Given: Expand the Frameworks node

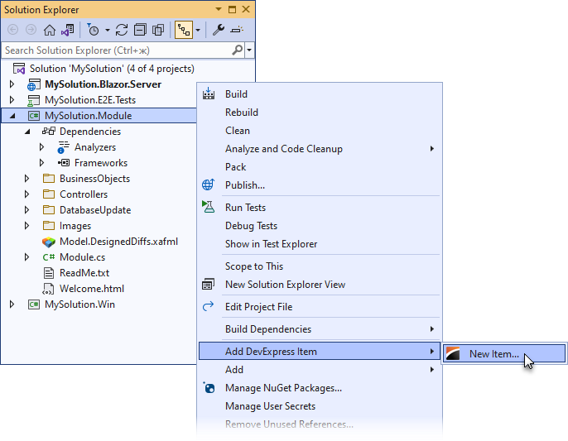Looking at the screenshot, I should 41,162.
